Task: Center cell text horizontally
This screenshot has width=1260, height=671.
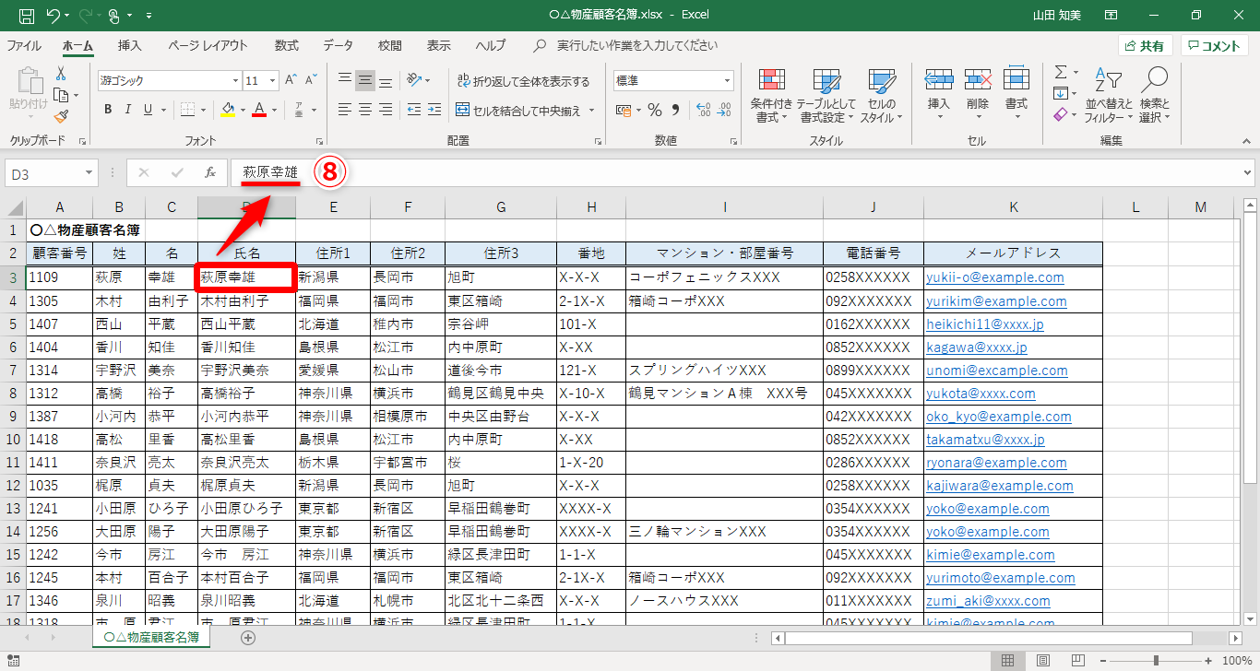Action: coord(365,110)
